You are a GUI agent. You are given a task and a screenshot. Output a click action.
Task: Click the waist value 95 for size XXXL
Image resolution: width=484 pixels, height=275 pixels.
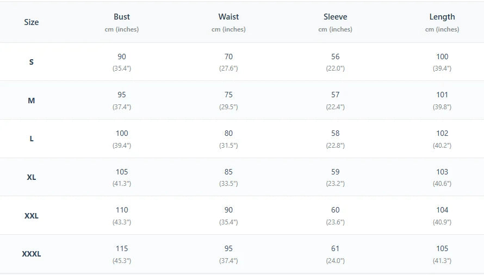(228, 248)
